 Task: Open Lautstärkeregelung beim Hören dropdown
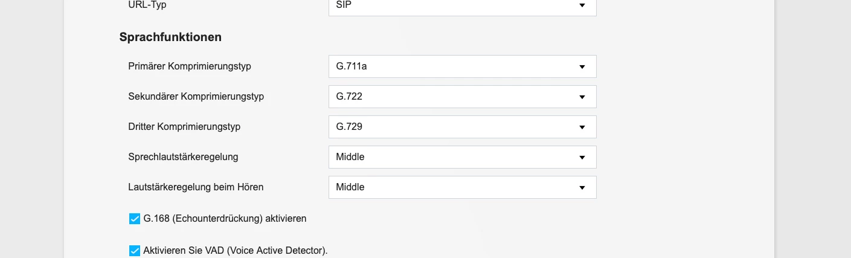coord(462,187)
